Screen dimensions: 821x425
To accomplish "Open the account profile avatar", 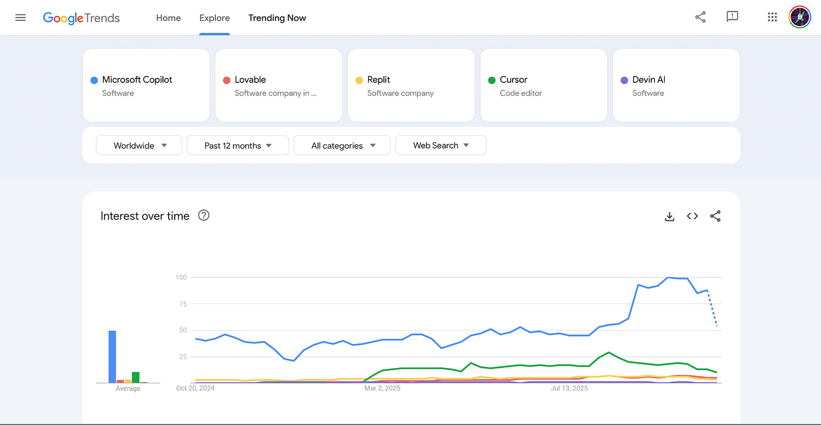I will pyautogui.click(x=800, y=17).
